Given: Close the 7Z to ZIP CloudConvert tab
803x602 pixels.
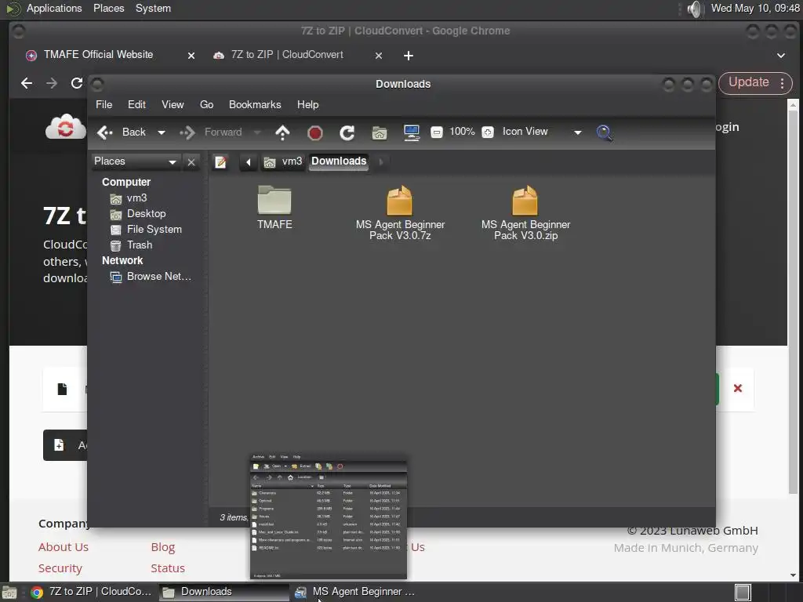Looking at the screenshot, I should pos(379,56).
